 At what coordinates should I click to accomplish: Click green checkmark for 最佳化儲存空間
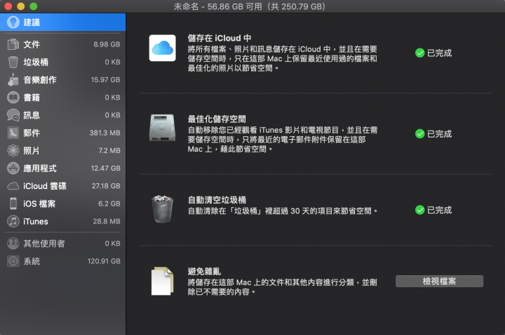419,133
